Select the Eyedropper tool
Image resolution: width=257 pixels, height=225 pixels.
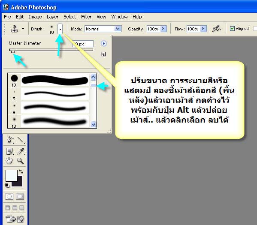coord(21,151)
